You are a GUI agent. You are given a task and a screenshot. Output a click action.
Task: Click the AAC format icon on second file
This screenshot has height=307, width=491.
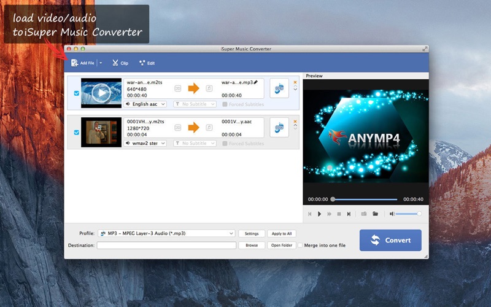point(279,128)
